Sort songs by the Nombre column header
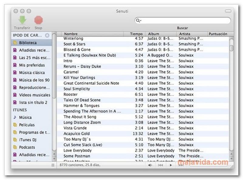243x180 pixels. [x=71, y=34]
